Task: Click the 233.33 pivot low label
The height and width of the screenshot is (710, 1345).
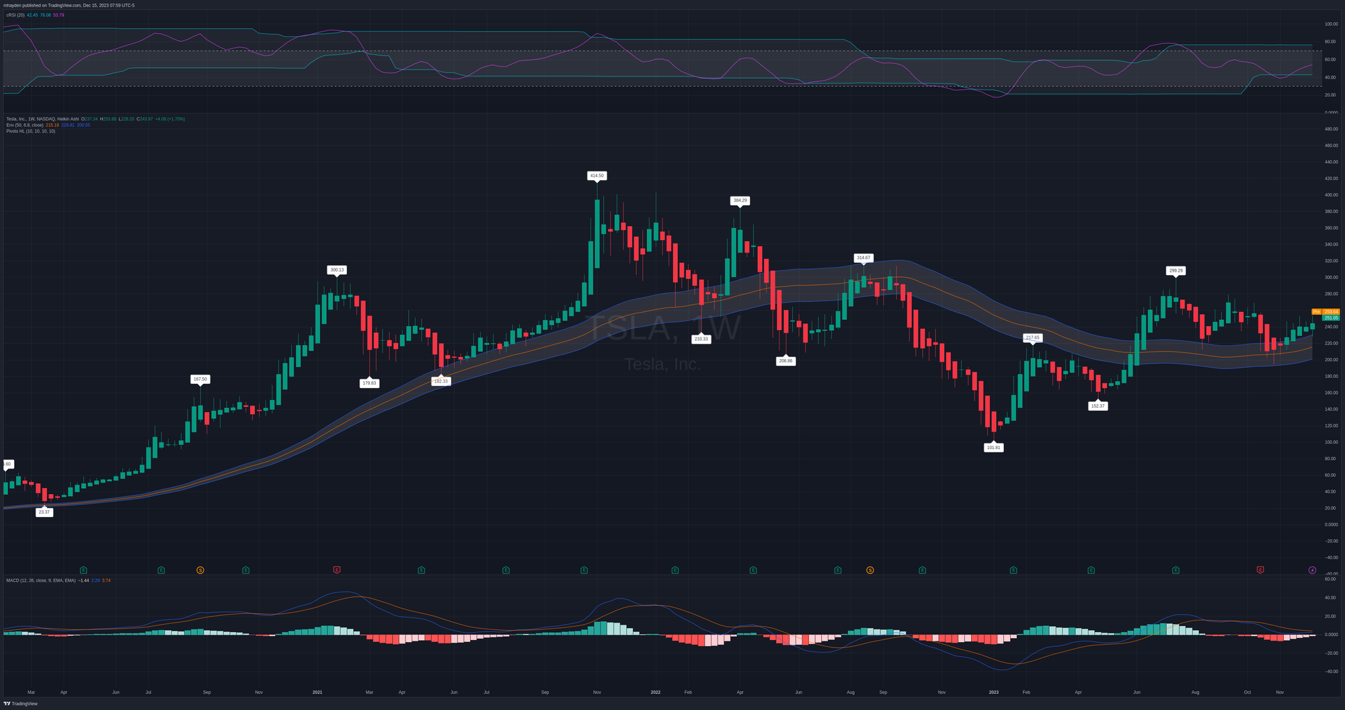Action: pos(701,340)
